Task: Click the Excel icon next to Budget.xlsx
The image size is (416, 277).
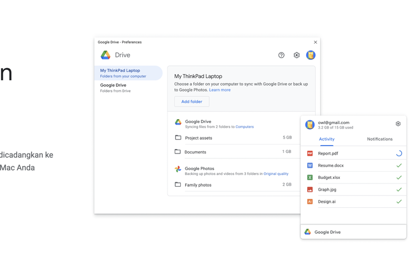Action: pyautogui.click(x=310, y=178)
